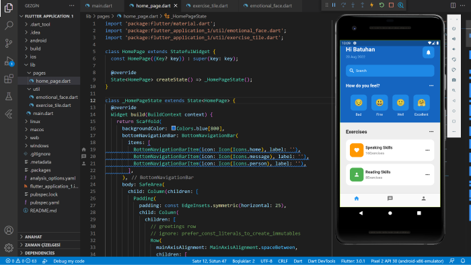Trigger Flutter Hot Reload lightning icon

tap(372, 5)
